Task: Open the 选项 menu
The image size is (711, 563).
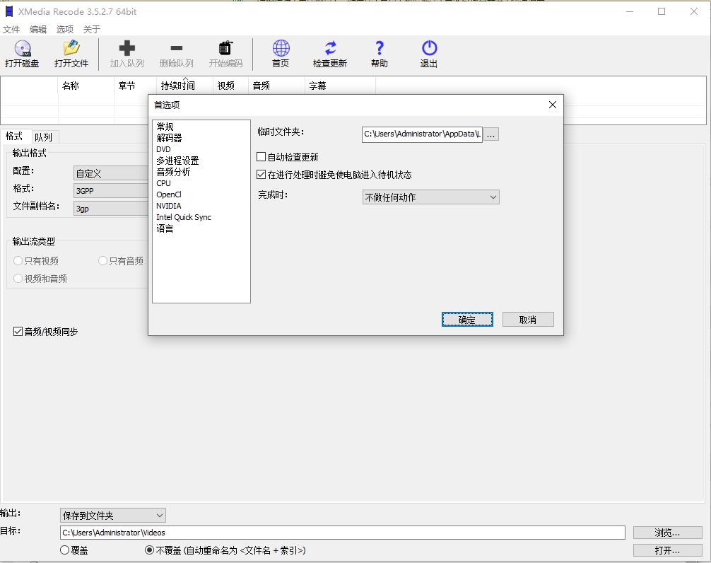Action: [65, 29]
